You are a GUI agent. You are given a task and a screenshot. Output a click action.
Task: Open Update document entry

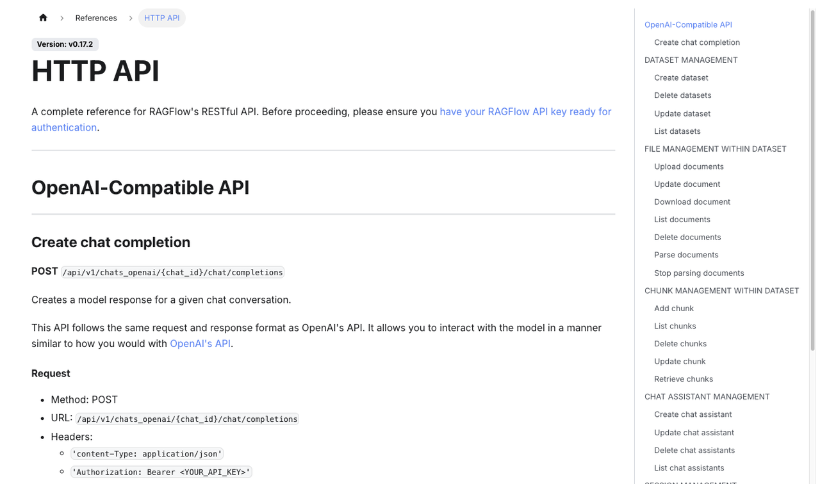pos(687,184)
